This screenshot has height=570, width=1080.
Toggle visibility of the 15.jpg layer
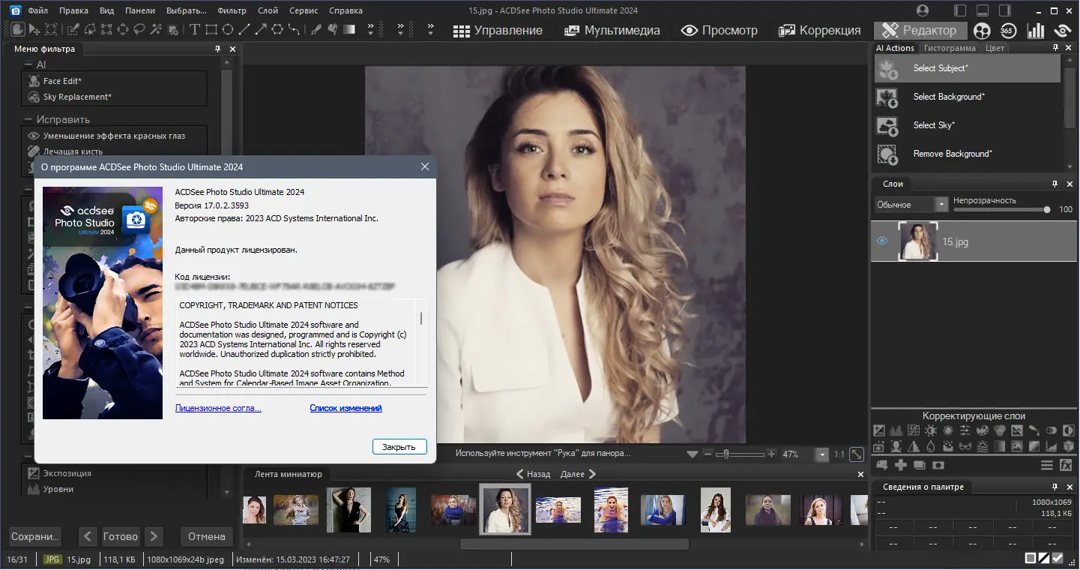882,241
